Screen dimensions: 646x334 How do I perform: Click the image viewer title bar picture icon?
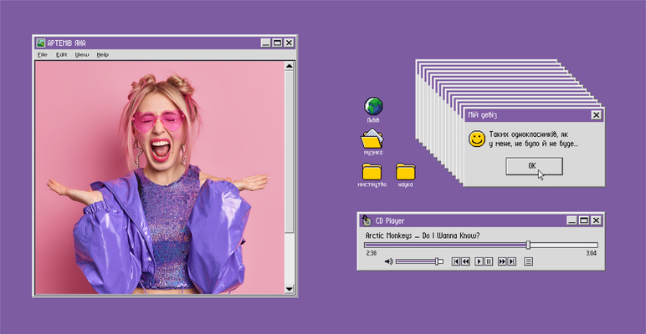tap(40, 43)
